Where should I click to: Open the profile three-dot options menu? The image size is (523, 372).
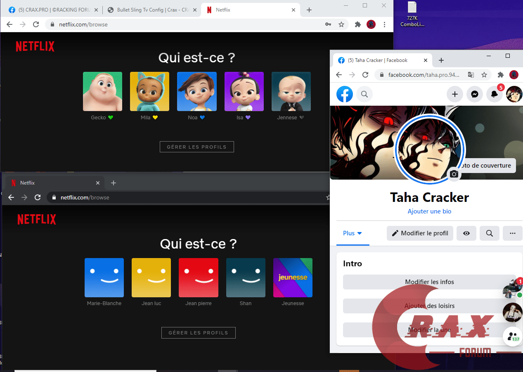click(x=513, y=233)
